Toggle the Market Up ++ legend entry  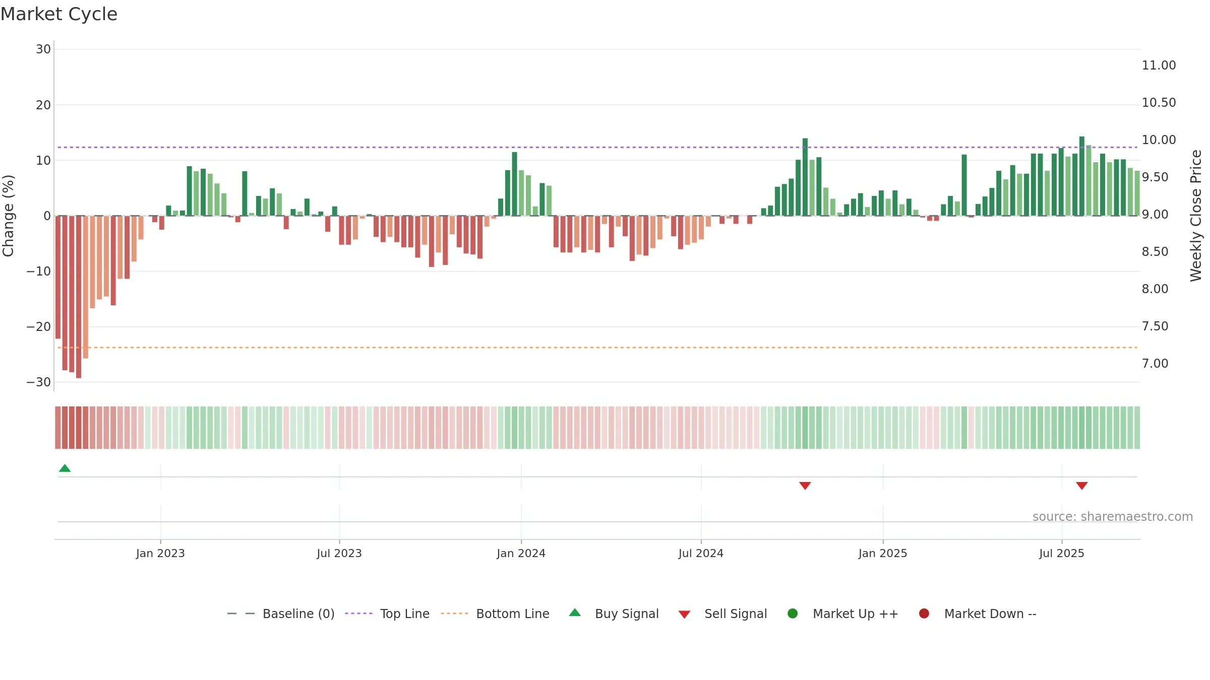(843, 614)
